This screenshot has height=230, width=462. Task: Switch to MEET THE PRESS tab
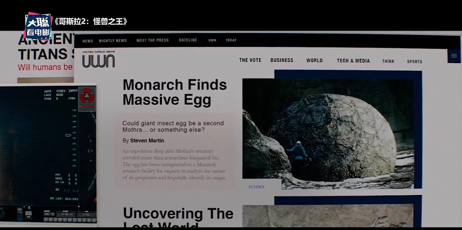pyautogui.click(x=153, y=40)
